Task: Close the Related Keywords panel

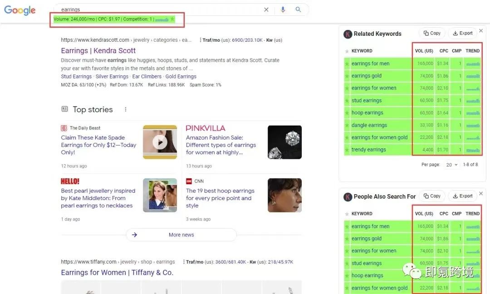Action: (481, 30)
